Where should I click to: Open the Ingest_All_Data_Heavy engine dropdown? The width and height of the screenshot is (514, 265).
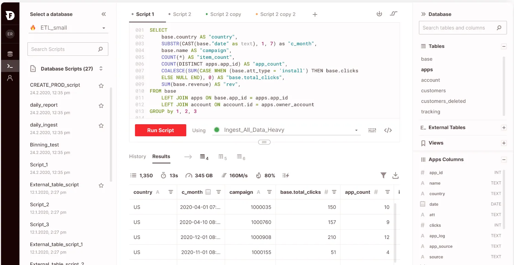[286, 130]
